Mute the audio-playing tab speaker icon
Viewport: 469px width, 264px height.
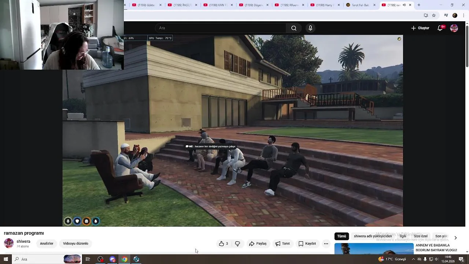(x=404, y=5)
